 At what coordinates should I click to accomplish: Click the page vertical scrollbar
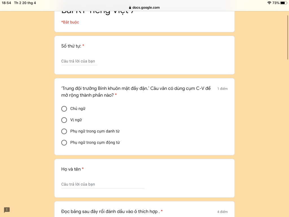(288, 38)
